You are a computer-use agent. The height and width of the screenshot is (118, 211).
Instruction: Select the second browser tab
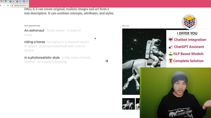point(19,2)
